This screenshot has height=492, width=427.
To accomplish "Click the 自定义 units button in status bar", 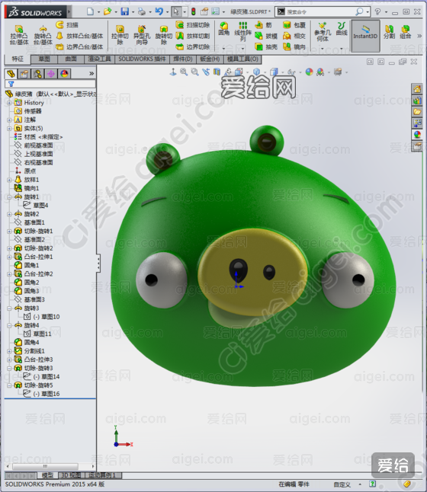I will coord(342,484).
